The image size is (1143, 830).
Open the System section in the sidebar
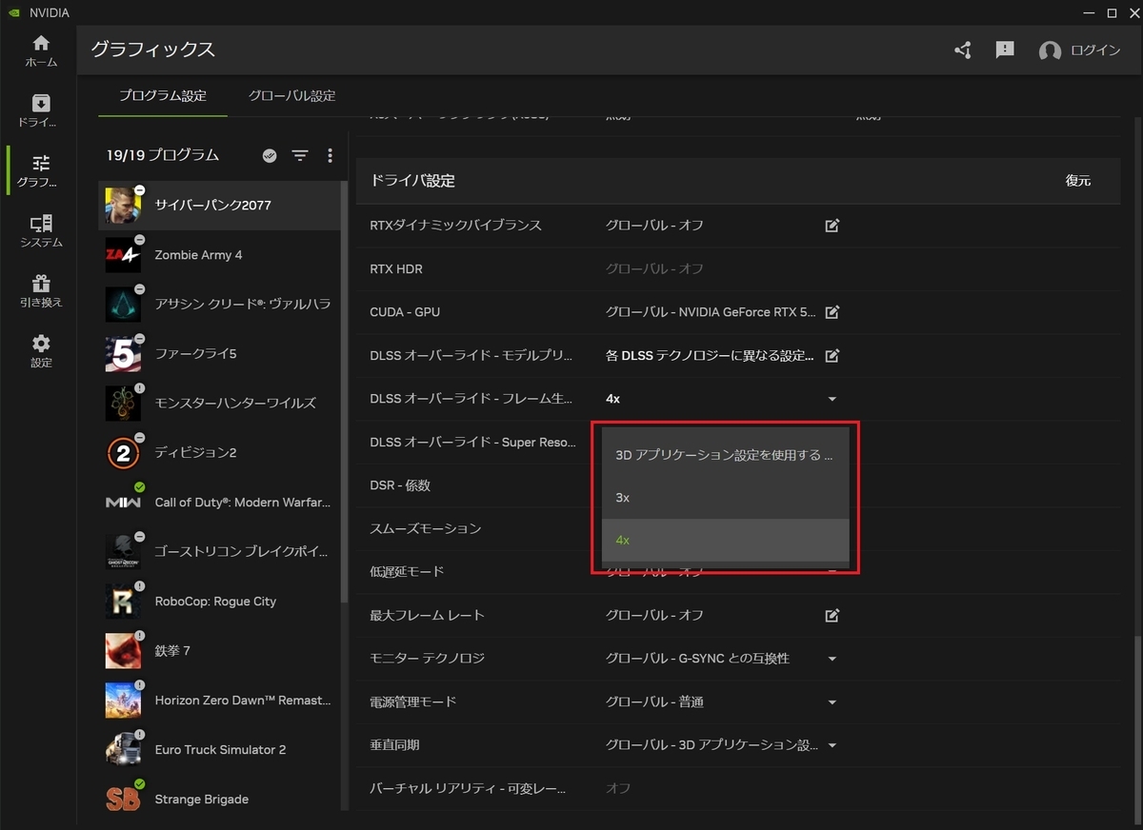(x=40, y=231)
